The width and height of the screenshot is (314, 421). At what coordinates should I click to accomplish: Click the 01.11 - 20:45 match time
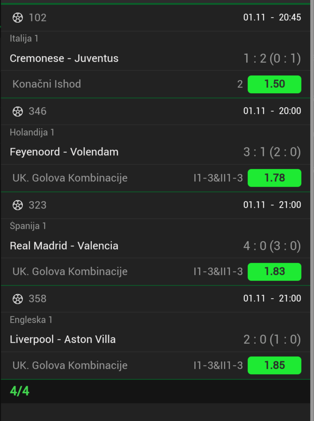click(x=272, y=17)
